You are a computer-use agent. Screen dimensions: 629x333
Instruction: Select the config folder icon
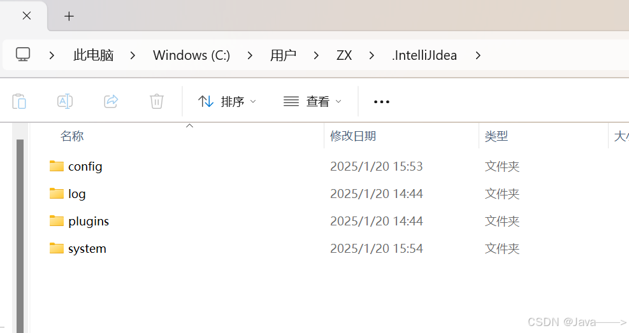click(57, 166)
